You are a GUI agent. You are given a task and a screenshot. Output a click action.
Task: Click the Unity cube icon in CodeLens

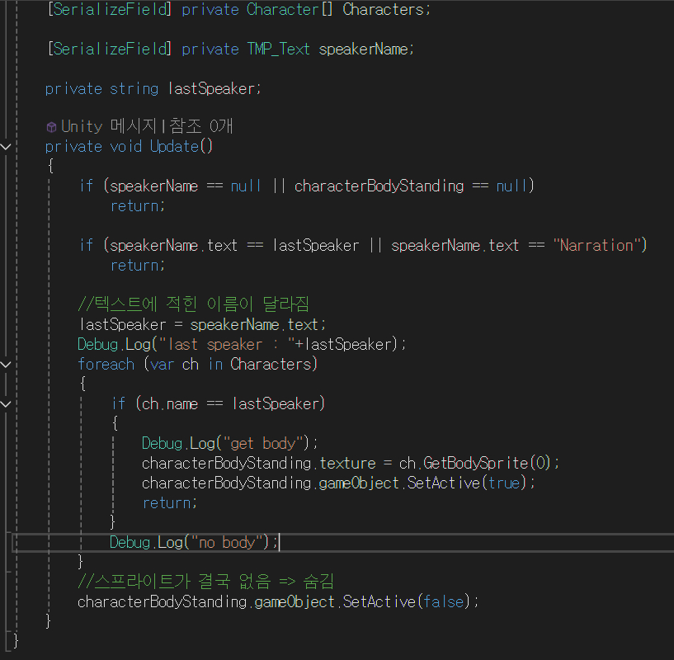pos(51,127)
